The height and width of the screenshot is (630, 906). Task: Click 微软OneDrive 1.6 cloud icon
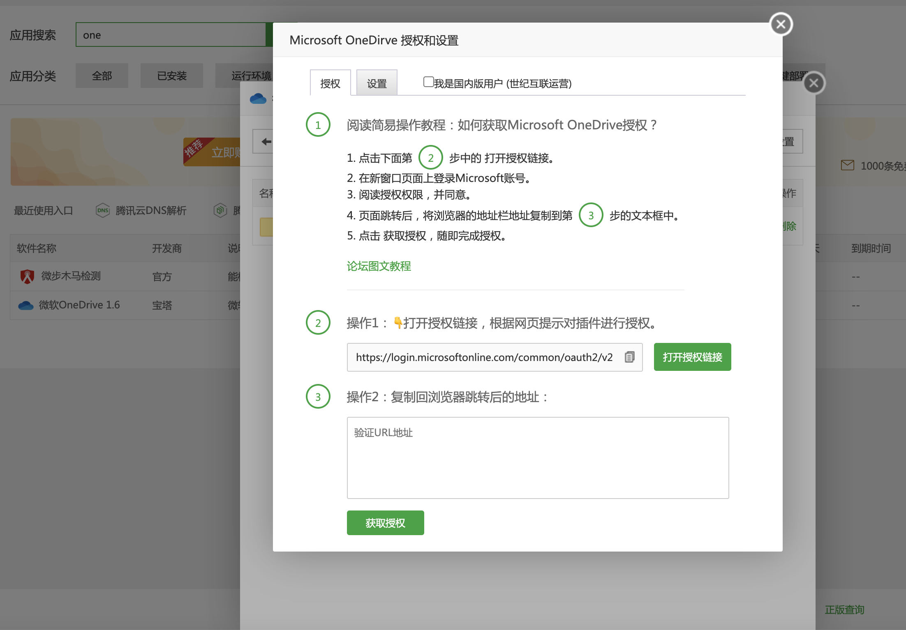pos(26,305)
